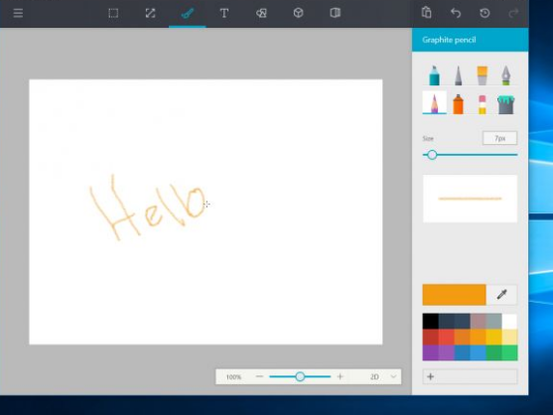Switch to the Brushes tool tab
Image resolution: width=553 pixels, height=415 pixels.
pyautogui.click(x=188, y=13)
